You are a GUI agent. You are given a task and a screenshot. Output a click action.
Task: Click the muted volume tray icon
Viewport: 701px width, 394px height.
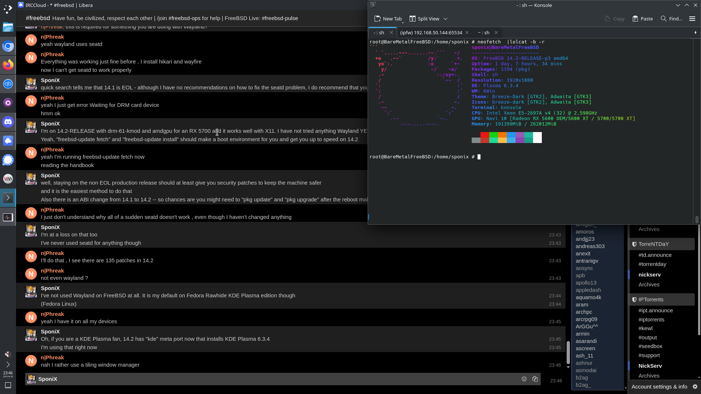pos(8,354)
